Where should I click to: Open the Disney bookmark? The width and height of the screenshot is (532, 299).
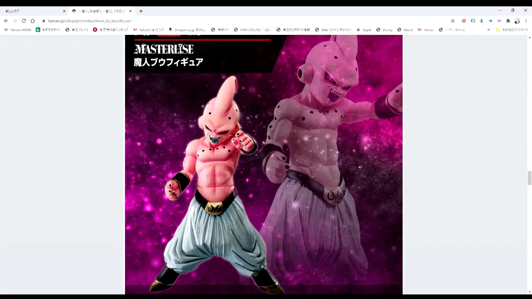[384, 30]
